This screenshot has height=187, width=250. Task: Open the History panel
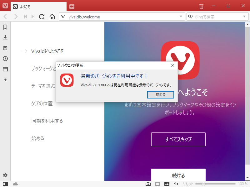coord(5,59)
